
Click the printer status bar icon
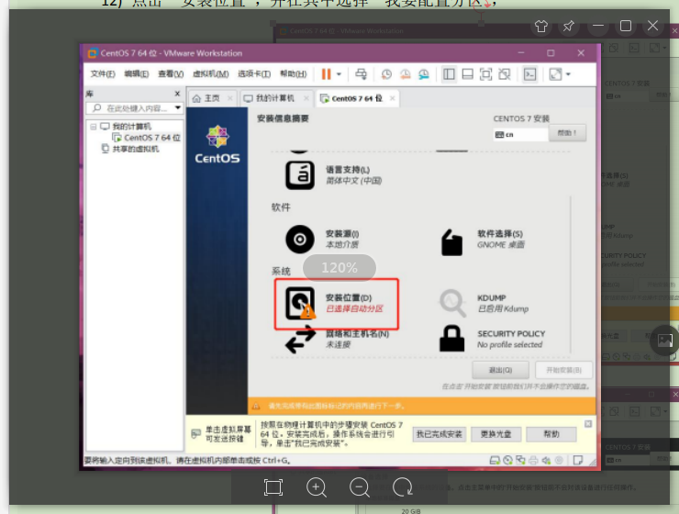(x=533, y=460)
